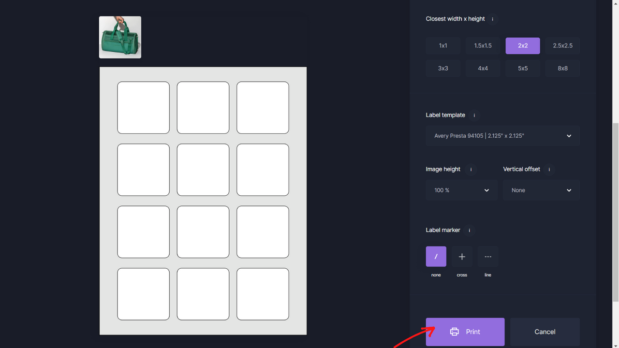Click info icon beside Vertical offset

[549, 169]
